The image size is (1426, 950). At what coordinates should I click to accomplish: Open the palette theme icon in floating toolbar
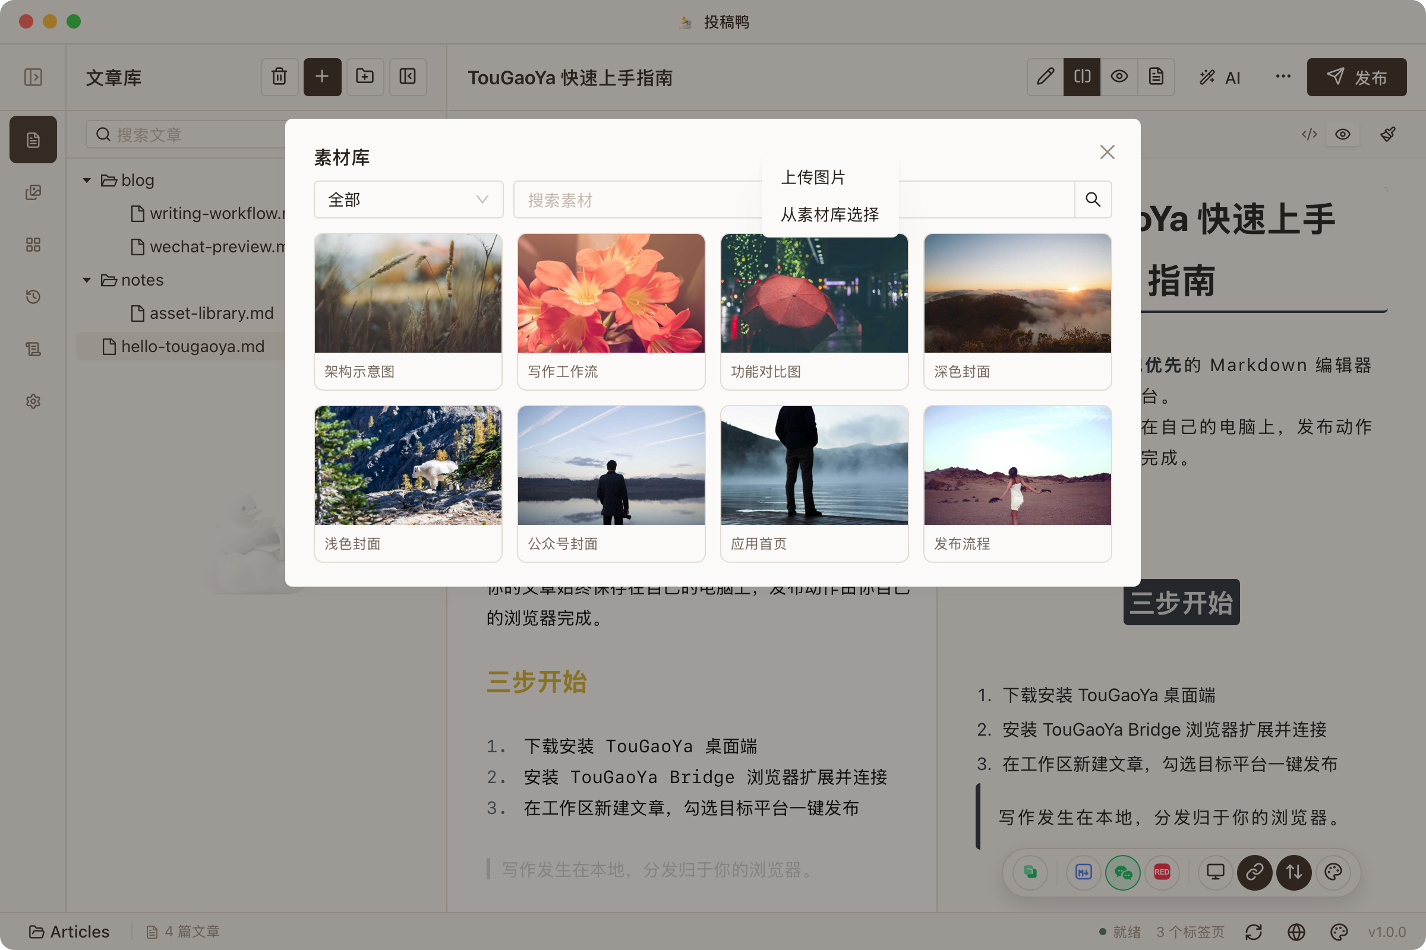point(1333,872)
